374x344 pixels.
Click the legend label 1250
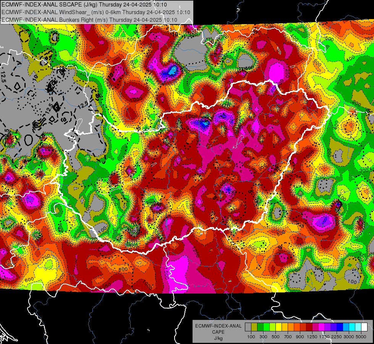tap(312, 337)
